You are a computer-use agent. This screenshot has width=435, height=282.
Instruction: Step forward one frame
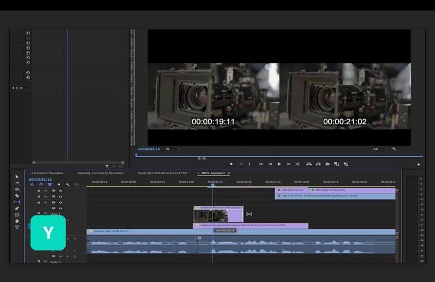pyautogui.click(x=289, y=164)
